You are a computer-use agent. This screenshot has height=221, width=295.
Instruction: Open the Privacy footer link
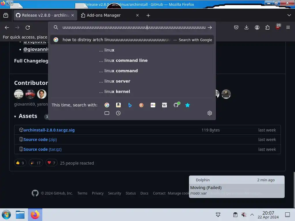pos(98,193)
